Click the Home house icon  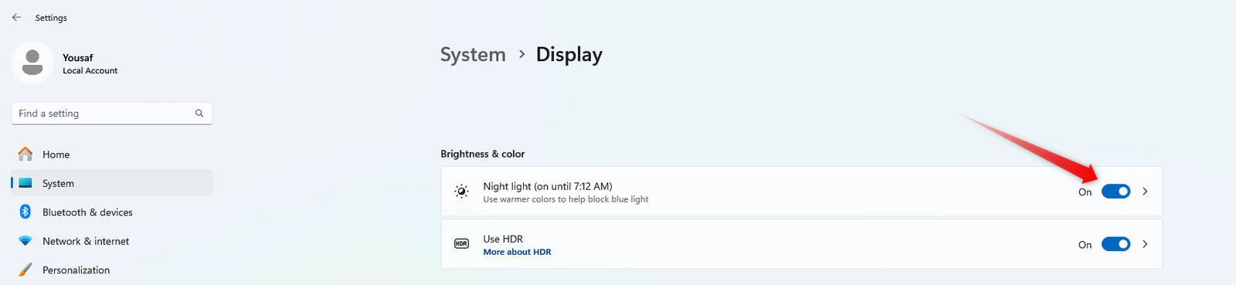25,154
